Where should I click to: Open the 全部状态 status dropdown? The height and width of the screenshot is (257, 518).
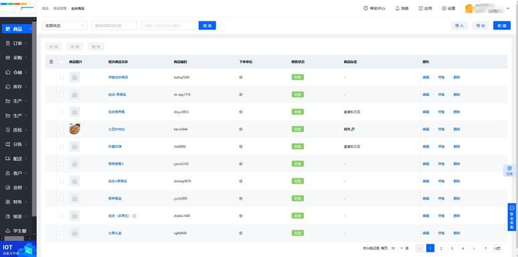tap(65, 25)
